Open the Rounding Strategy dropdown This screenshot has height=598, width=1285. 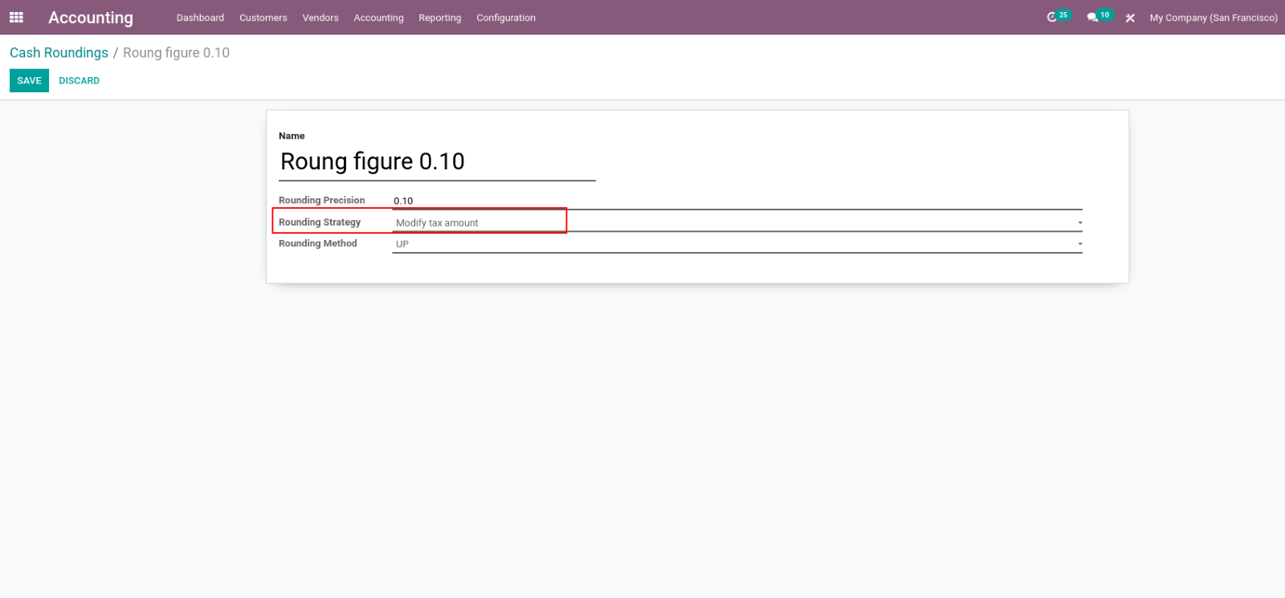[x=737, y=222]
